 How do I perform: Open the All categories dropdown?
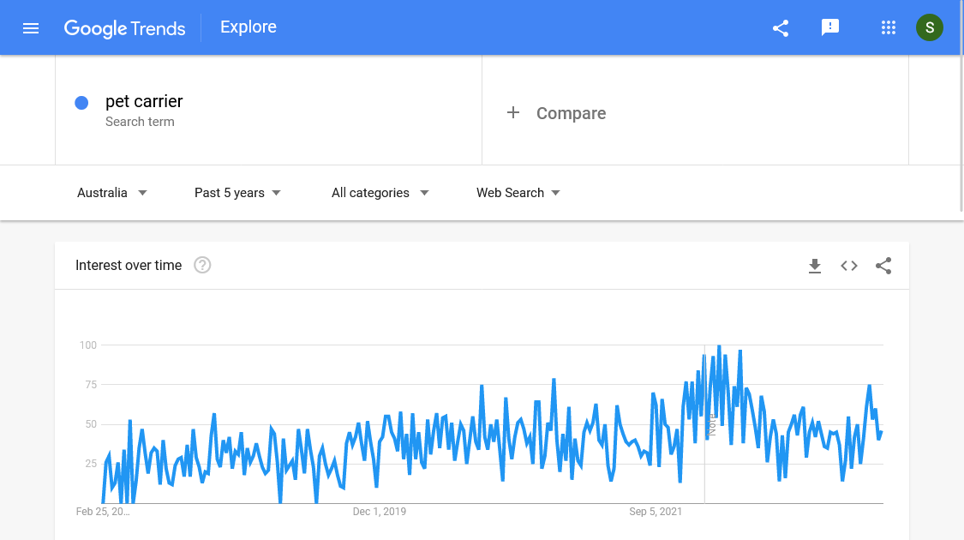[x=380, y=193]
